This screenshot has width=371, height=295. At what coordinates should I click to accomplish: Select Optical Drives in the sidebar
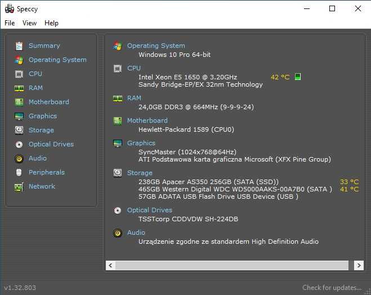pos(51,144)
